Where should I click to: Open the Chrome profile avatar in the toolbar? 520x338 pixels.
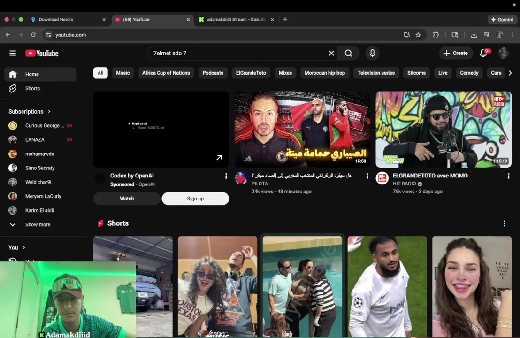(499, 34)
